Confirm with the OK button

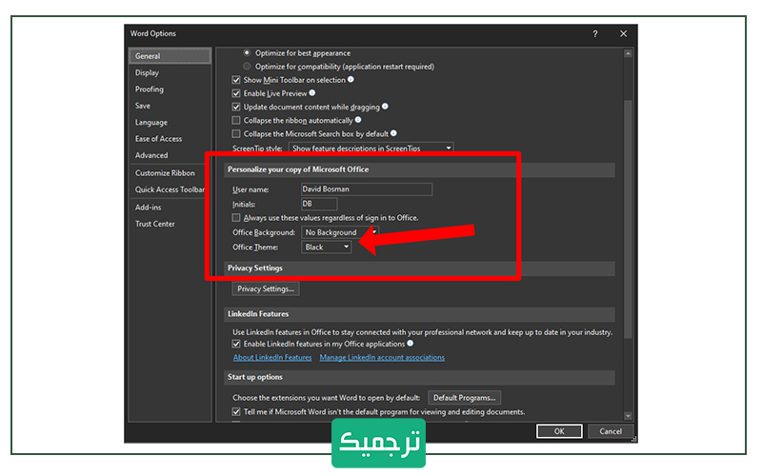(559, 431)
